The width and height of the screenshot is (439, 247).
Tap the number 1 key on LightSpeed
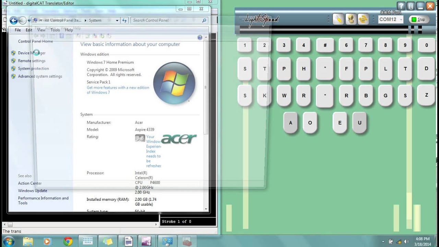[x=245, y=45]
